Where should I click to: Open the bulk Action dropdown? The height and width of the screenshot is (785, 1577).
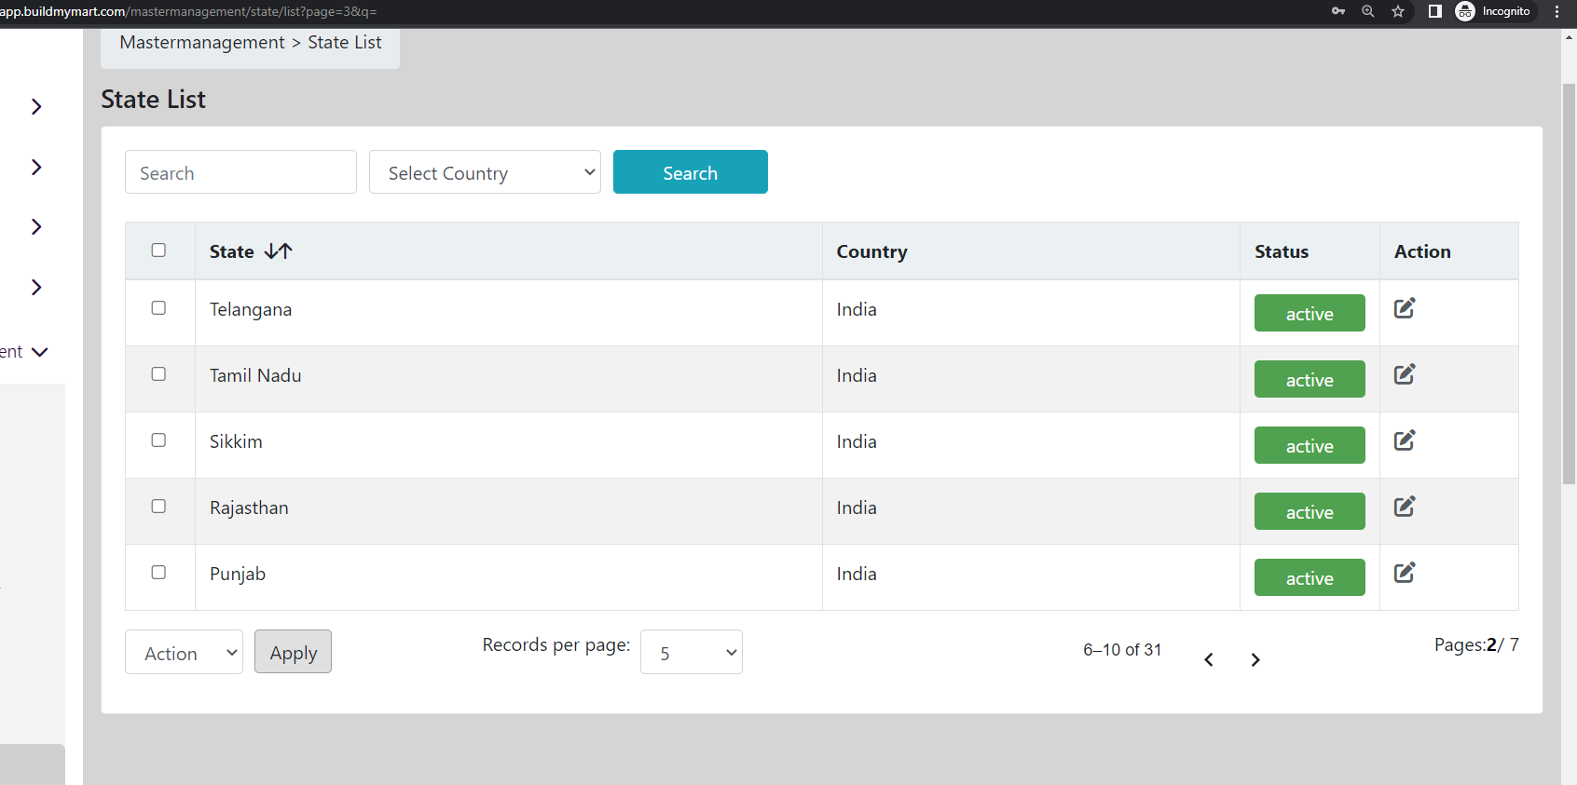coord(184,652)
